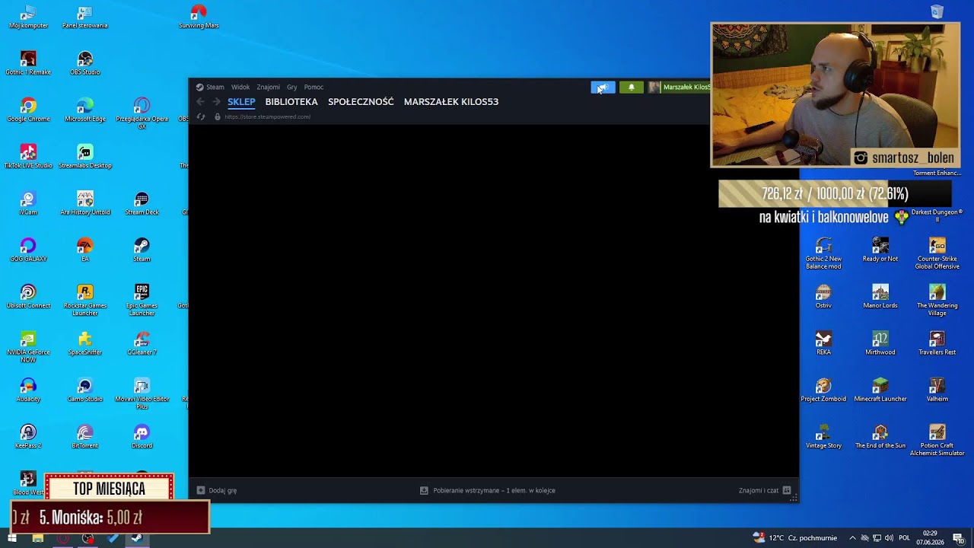Select the Streamlabs Desktop icon

pyautogui.click(x=85, y=158)
